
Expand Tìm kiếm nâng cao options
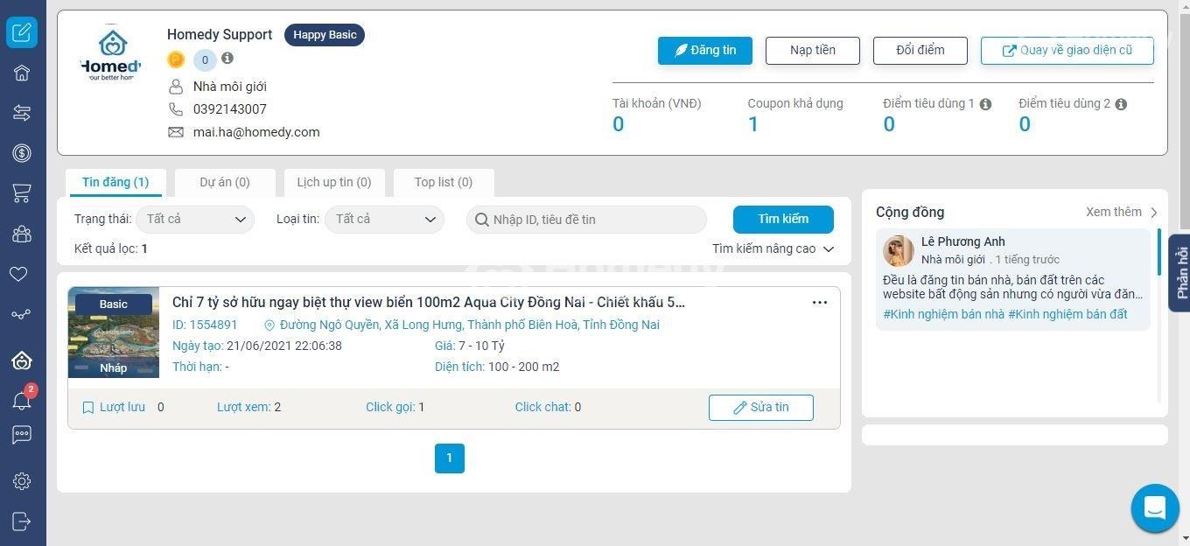point(773,248)
